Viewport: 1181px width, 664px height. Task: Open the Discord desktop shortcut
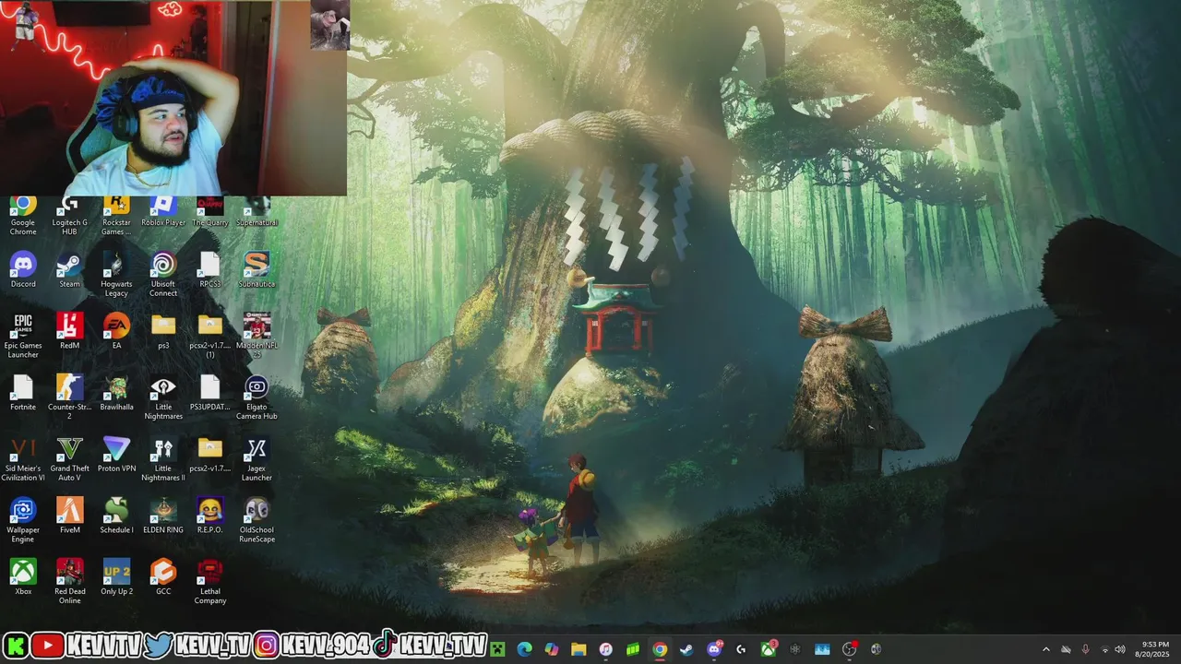coord(23,270)
